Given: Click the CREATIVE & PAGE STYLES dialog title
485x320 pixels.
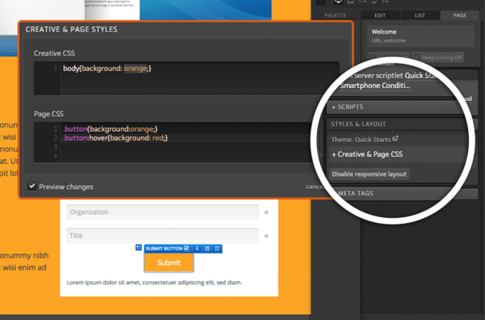Looking at the screenshot, I should click(x=71, y=30).
